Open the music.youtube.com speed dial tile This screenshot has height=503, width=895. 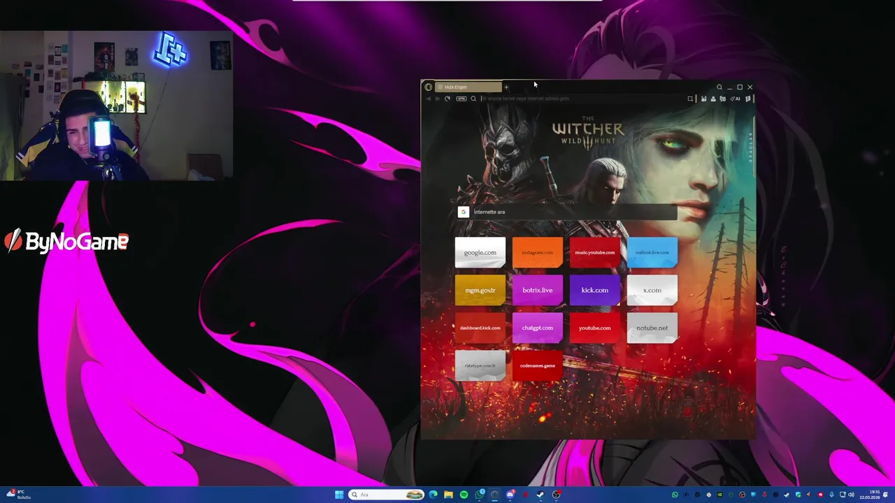[595, 252]
